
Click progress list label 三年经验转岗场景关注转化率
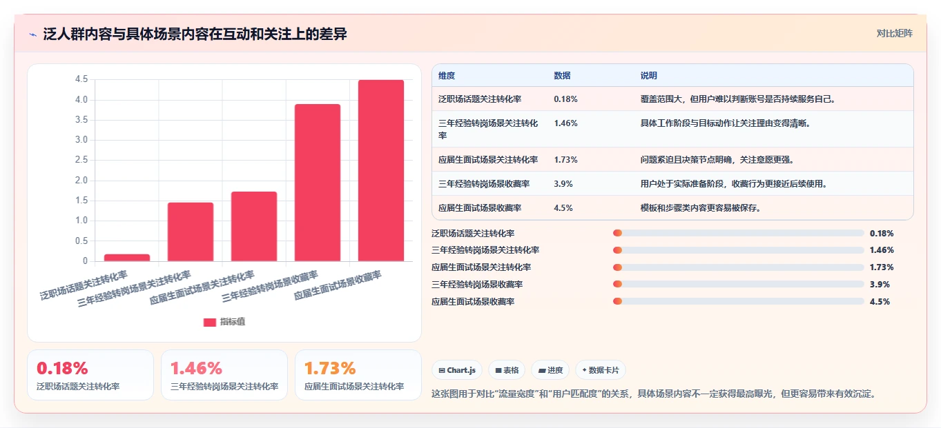(x=485, y=250)
